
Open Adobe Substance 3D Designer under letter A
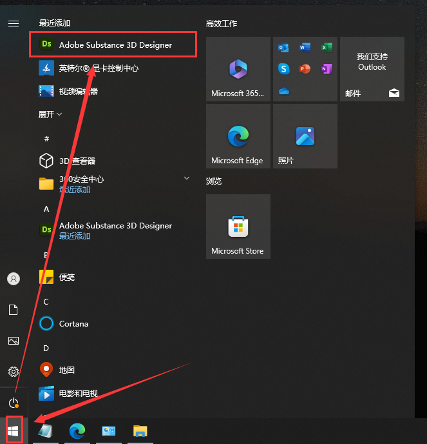113,230
